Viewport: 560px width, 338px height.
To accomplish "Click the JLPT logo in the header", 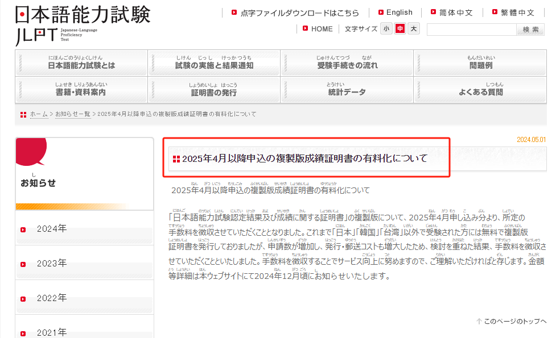I will point(83,26).
